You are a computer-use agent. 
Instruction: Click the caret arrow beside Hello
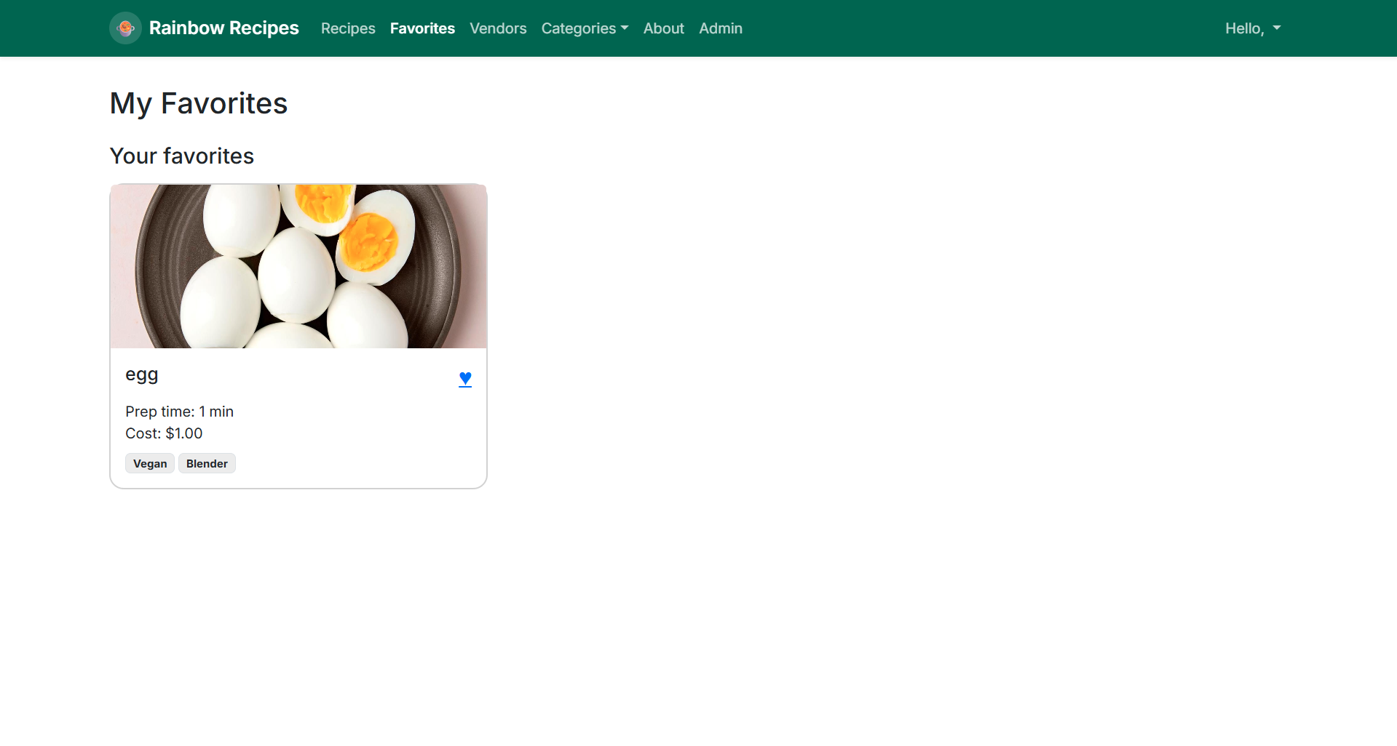(1277, 28)
